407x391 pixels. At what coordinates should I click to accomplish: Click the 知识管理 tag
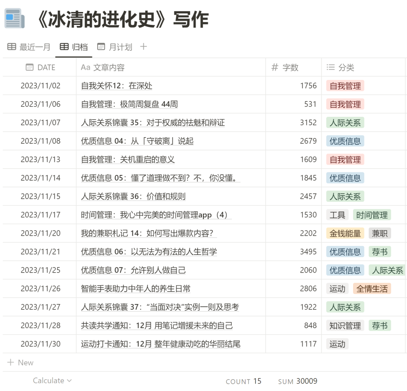point(345,325)
